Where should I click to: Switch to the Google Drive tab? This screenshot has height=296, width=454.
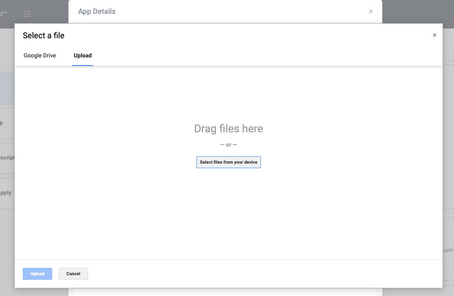click(x=40, y=55)
